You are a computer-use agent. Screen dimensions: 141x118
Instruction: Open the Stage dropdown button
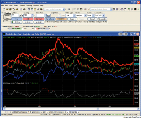tap(72, 19)
